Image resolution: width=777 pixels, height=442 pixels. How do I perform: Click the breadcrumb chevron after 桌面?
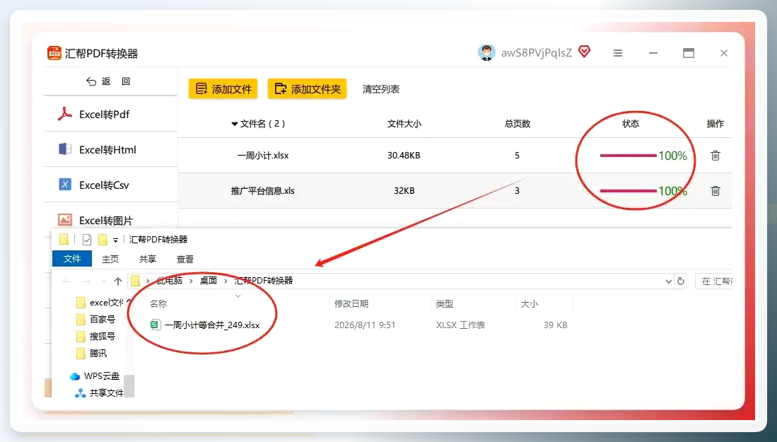coord(226,281)
